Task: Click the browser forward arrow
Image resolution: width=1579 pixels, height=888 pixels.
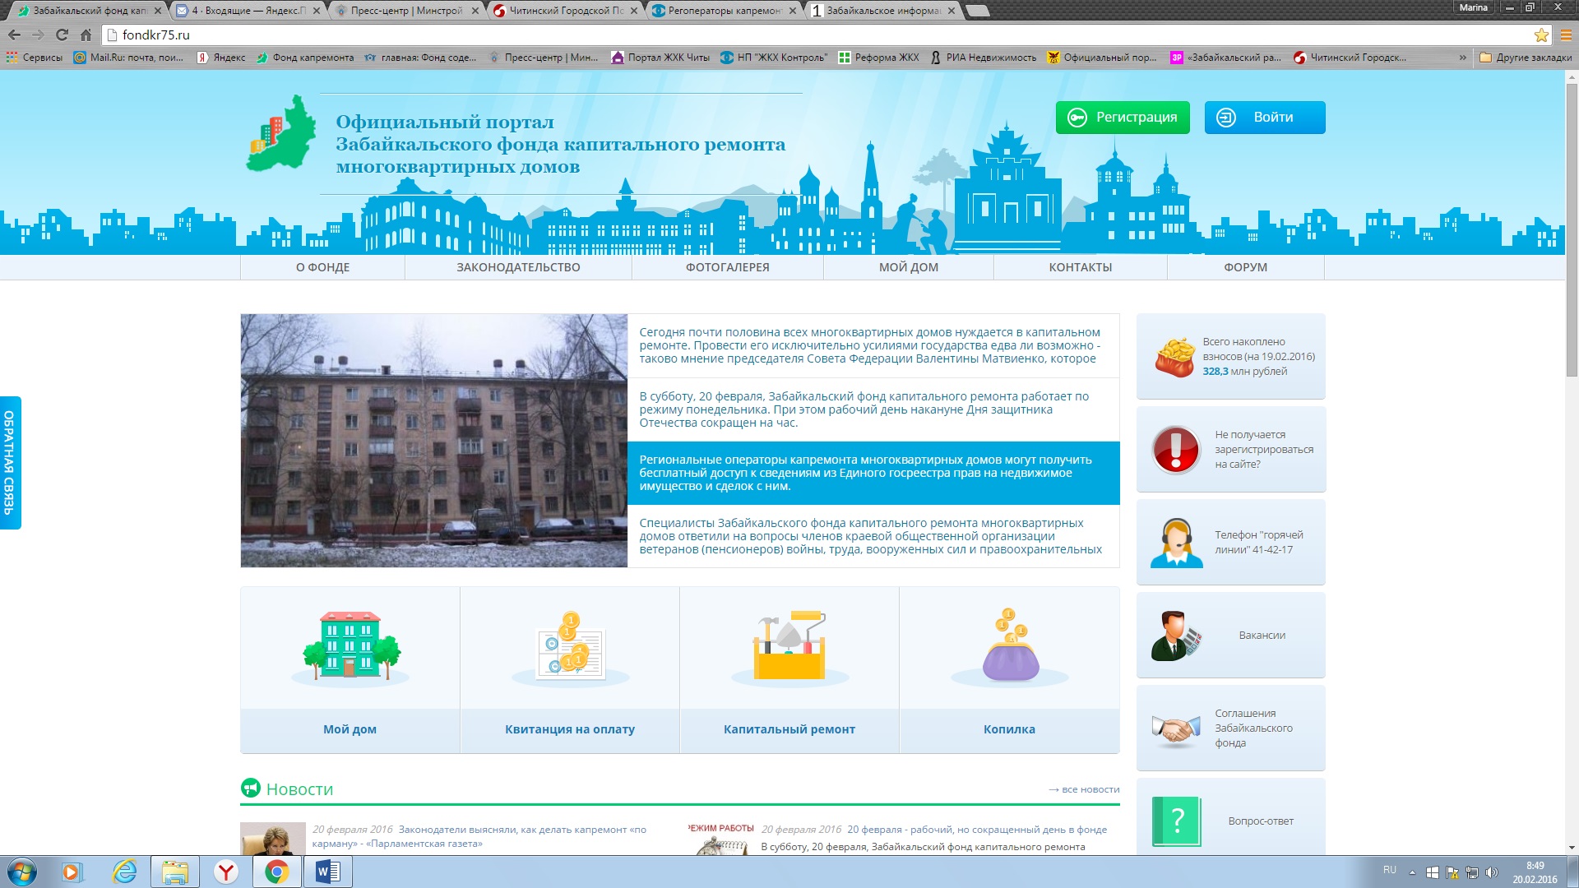Action: click(x=38, y=35)
